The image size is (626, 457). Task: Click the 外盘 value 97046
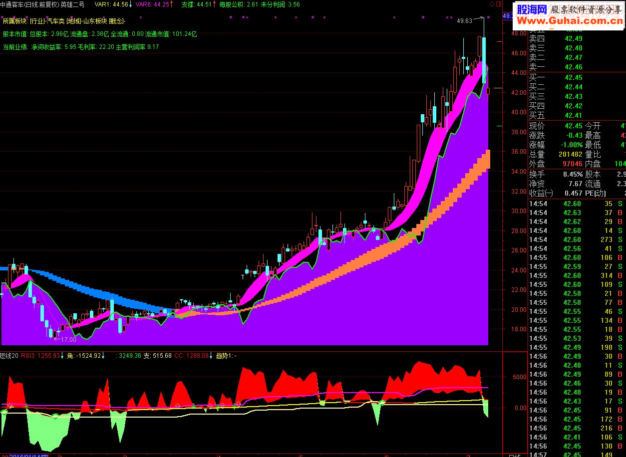[x=572, y=164]
